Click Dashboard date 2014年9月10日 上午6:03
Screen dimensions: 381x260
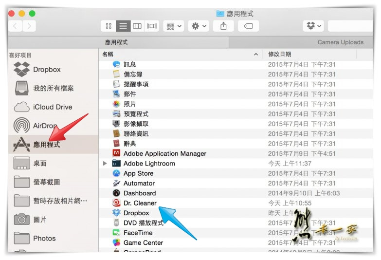(x=304, y=193)
